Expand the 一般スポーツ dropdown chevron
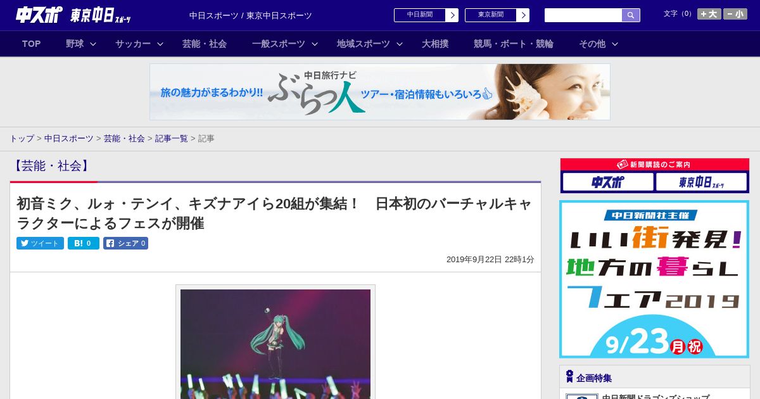The image size is (760, 399). point(315,44)
